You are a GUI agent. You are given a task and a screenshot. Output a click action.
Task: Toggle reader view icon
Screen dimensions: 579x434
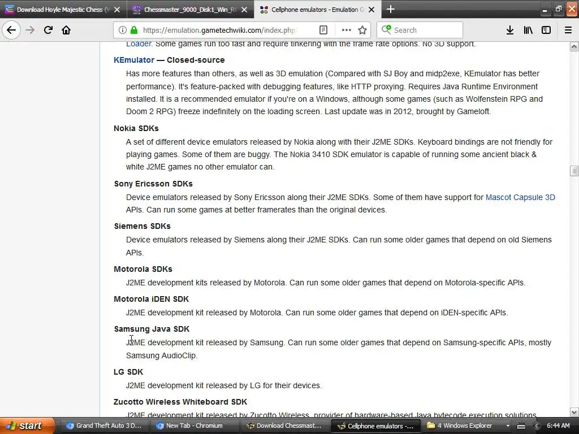pos(323,30)
